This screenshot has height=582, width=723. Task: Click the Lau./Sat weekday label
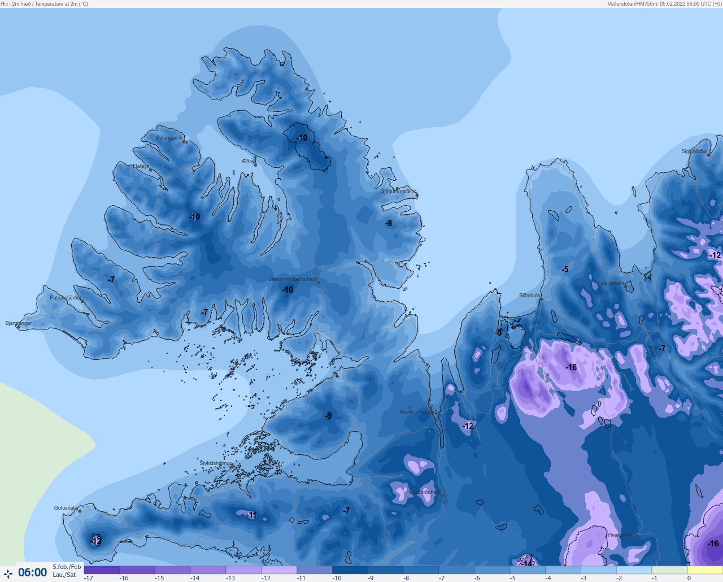(x=64, y=575)
